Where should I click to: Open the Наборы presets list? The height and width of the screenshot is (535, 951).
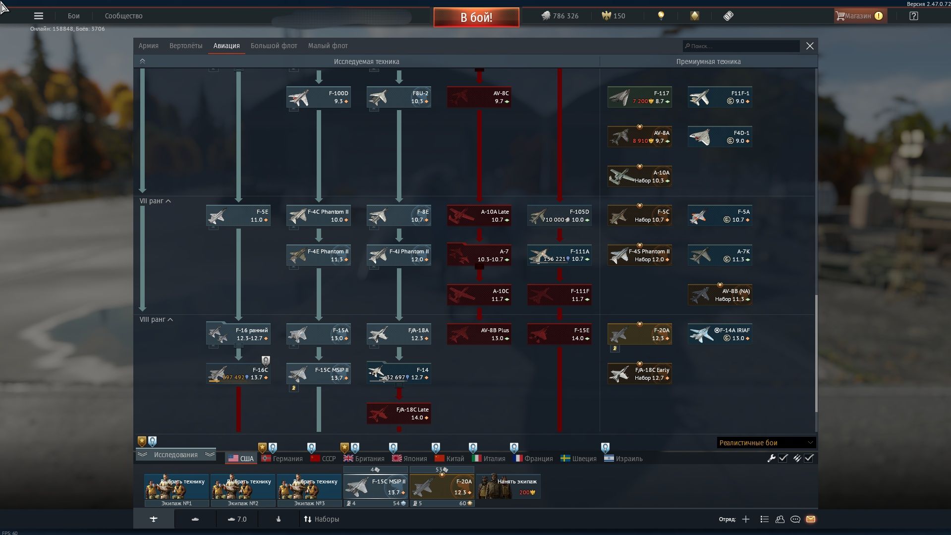pos(322,519)
